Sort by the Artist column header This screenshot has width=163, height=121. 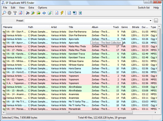click(x=58, y=27)
